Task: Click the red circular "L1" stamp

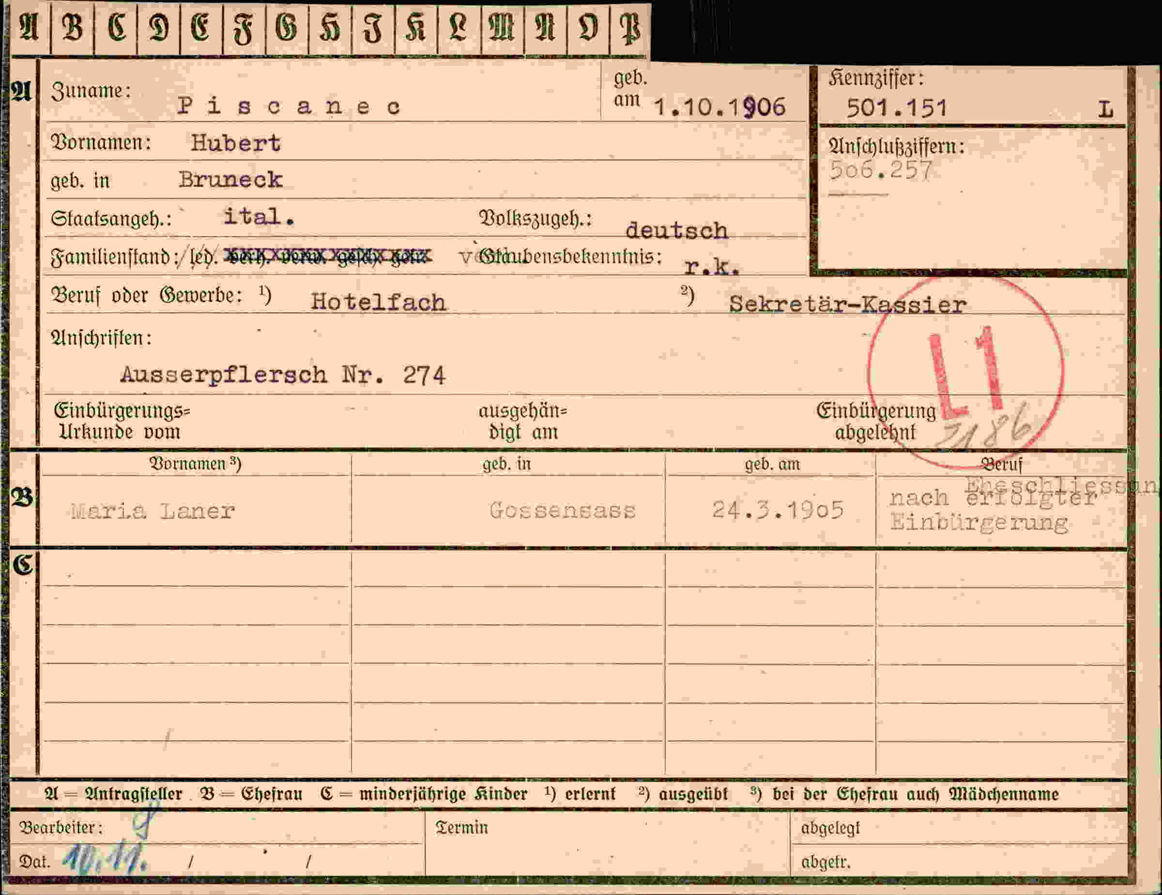Action: point(965,372)
